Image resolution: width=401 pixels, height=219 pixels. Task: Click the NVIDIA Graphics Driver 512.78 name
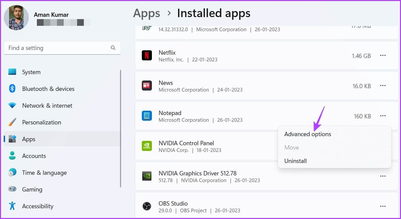pyautogui.click(x=197, y=173)
